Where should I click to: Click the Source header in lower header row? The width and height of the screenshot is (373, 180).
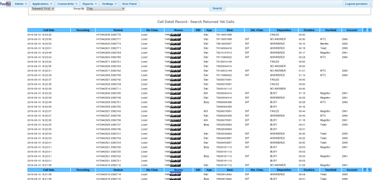(x=178, y=170)
